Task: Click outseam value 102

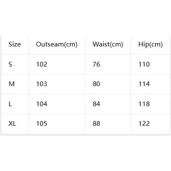Action: 42,64
